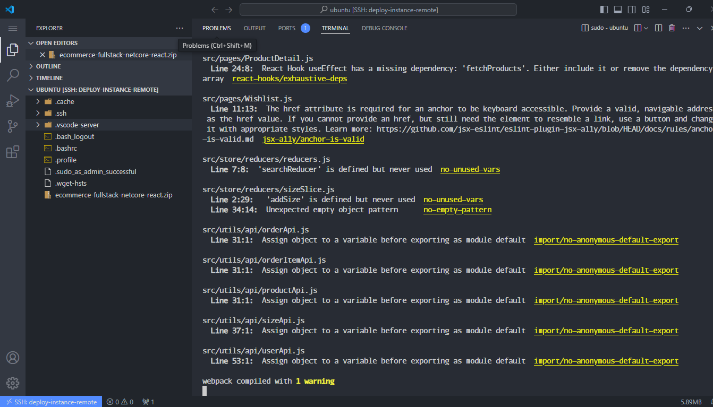Viewport: 713px width, 407px height.
Task: Open no-unused-vars link for addSize
Action: coord(453,200)
